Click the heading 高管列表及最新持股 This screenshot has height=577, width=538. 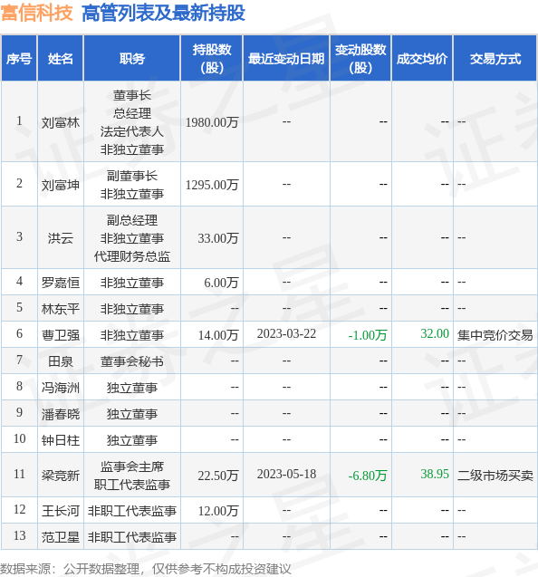(x=163, y=13)
